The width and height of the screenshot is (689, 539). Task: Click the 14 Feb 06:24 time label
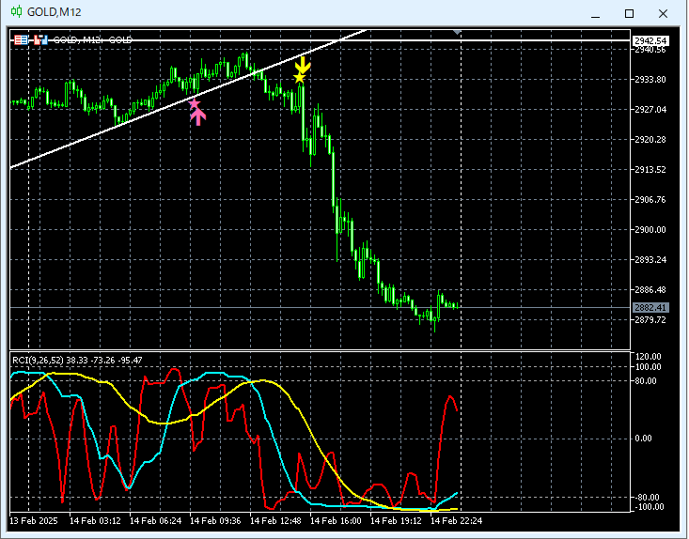(x=155, y=521)
